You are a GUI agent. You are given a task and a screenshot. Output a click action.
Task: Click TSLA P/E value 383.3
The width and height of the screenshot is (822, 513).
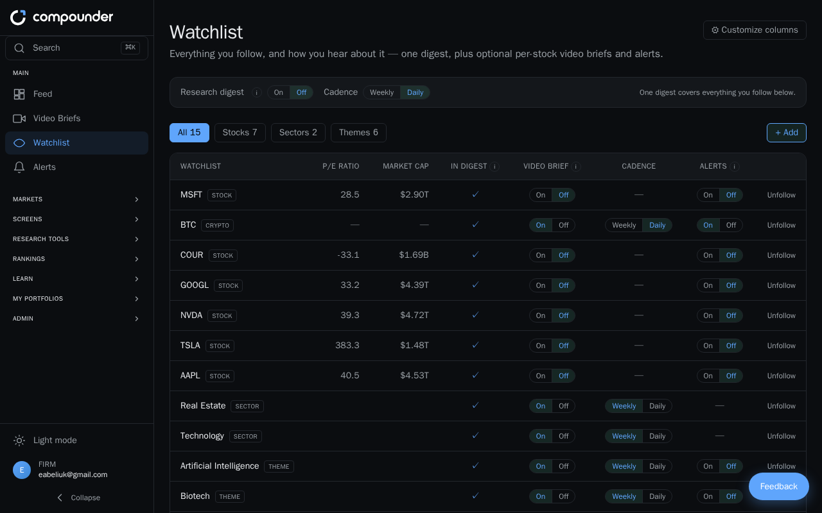[347, 346]
